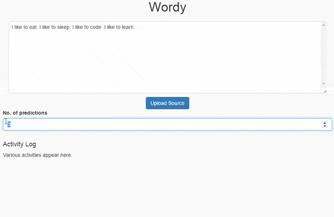Select the highlighted prediction count value
Viewport: 334px width, 217px height.
(x=8, y=124)
